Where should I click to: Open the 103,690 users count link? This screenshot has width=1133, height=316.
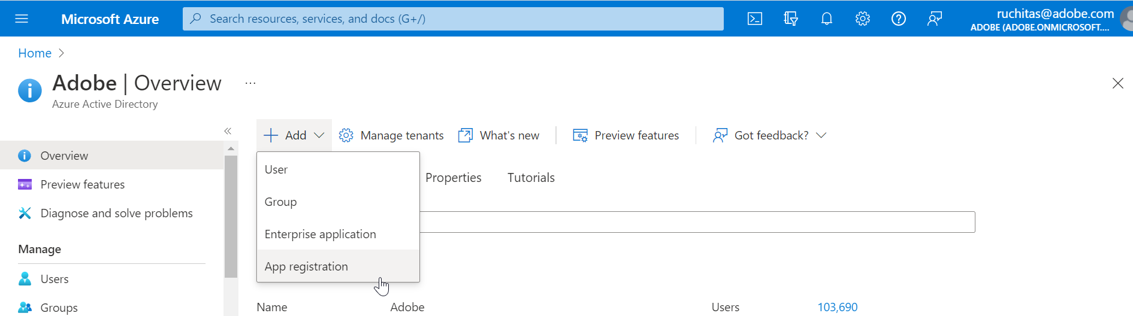click(x=838, y=307)
